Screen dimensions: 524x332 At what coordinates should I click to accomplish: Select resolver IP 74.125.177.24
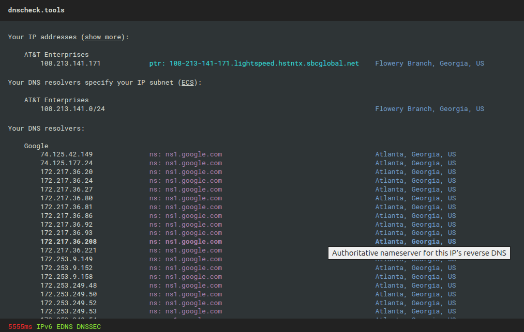67,163
